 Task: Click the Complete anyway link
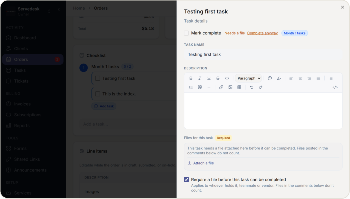[262, 33]
